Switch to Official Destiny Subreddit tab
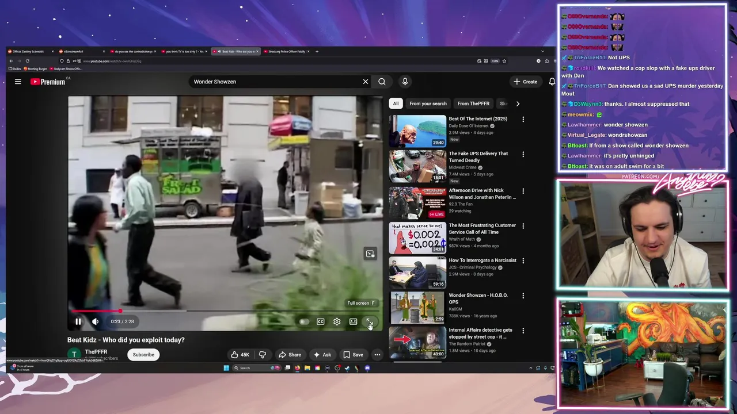 point(30,51)
